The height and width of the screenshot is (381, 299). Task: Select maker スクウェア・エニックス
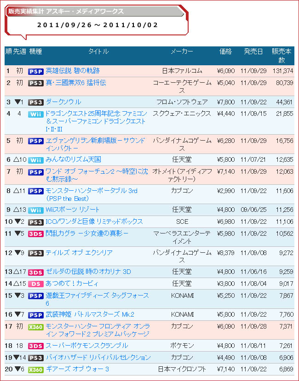click(182, 114)
